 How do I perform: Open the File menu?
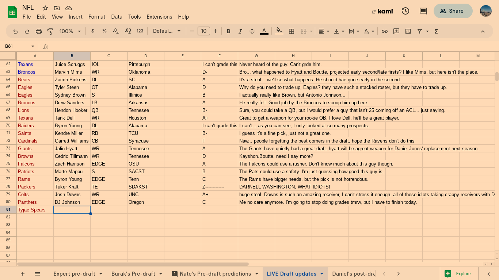pos(27,17)
